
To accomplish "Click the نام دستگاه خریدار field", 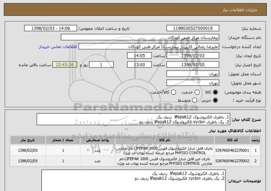I will 140,37.
